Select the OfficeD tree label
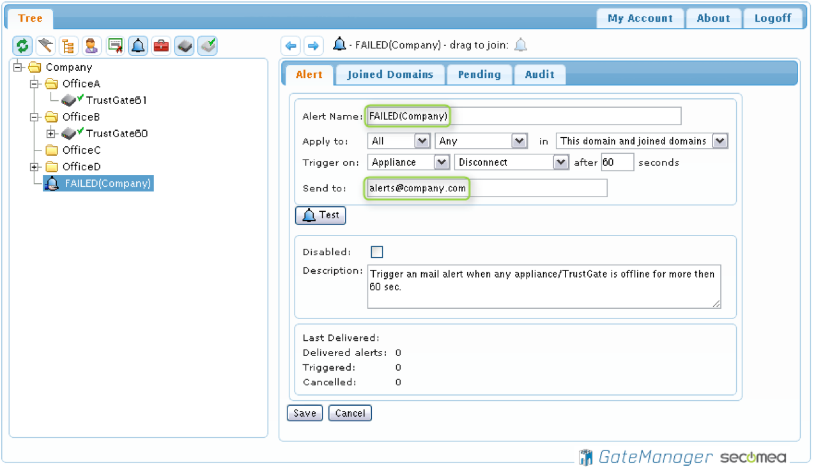This screenshot has height=469, width=816. click(x=82, y=167)
